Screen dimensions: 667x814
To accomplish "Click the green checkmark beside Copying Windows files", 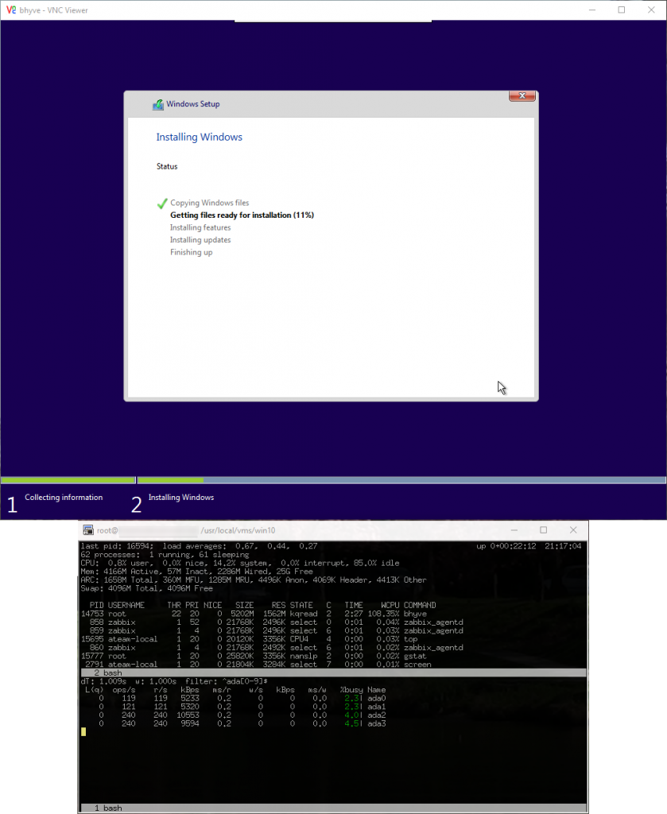I will [162, 203].
